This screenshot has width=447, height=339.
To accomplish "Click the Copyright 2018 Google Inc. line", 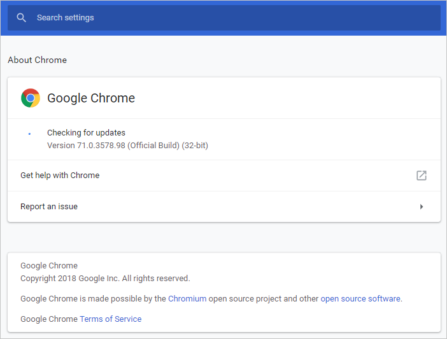I will 105,278.
